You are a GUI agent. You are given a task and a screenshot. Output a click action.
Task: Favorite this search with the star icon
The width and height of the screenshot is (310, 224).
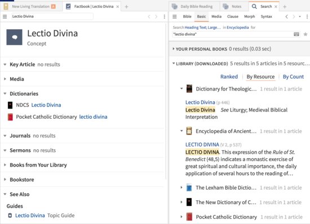[305, 34]
